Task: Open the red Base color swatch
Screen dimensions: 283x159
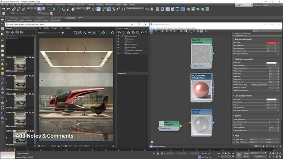Action: click(271, 43)
